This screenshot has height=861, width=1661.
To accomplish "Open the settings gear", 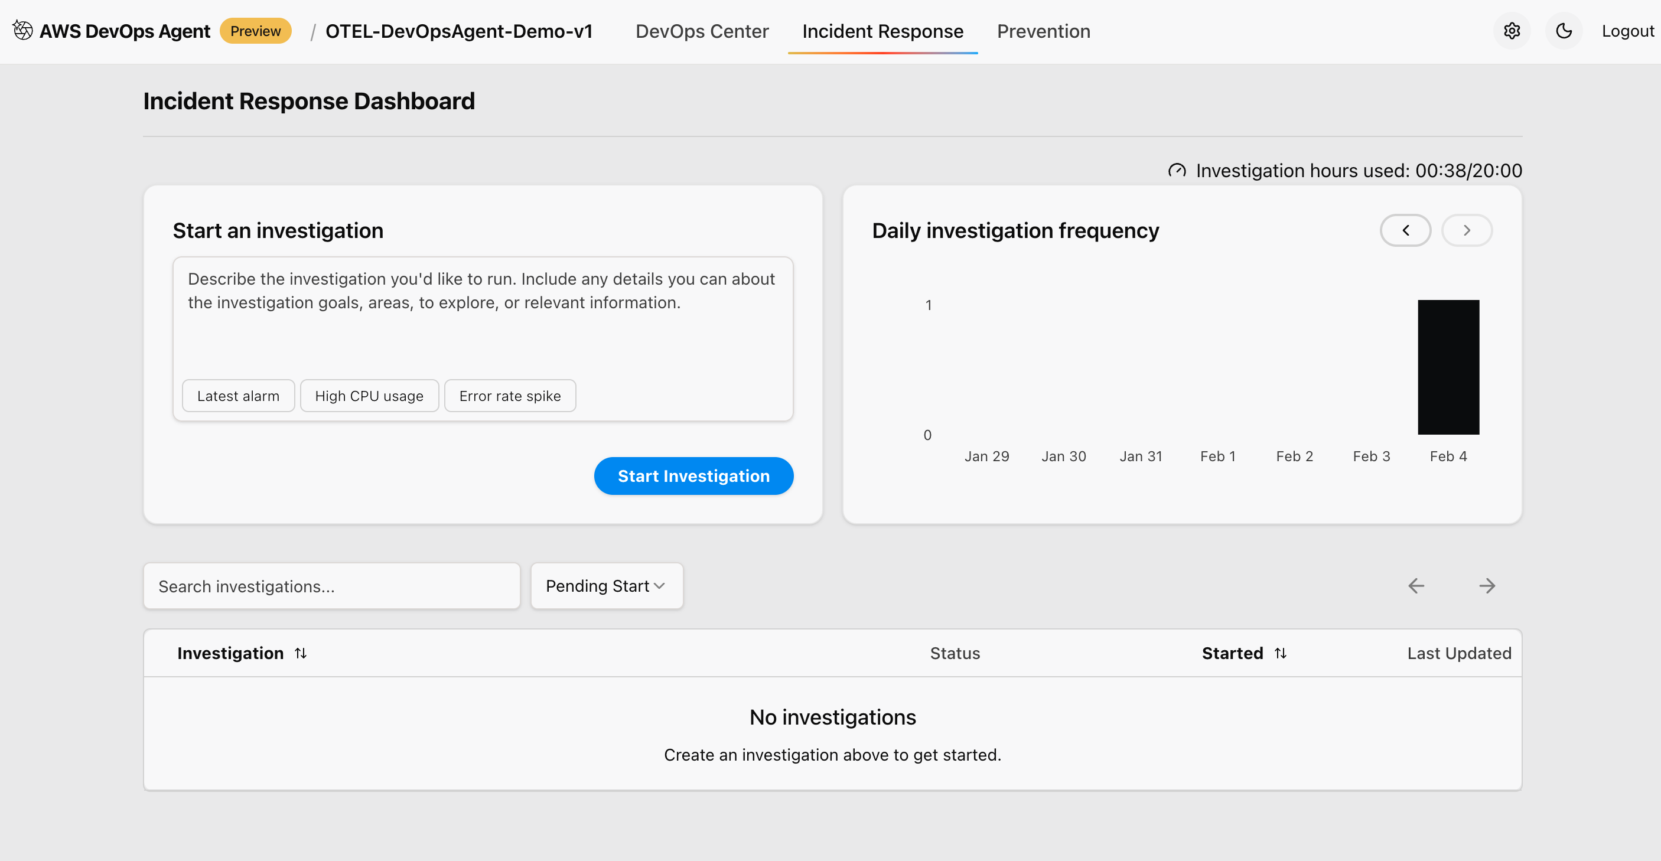I will click(x=1512, y=30).
